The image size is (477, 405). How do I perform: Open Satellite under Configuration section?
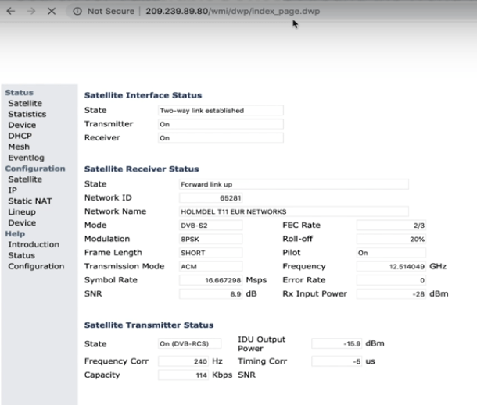click(25, 179)
